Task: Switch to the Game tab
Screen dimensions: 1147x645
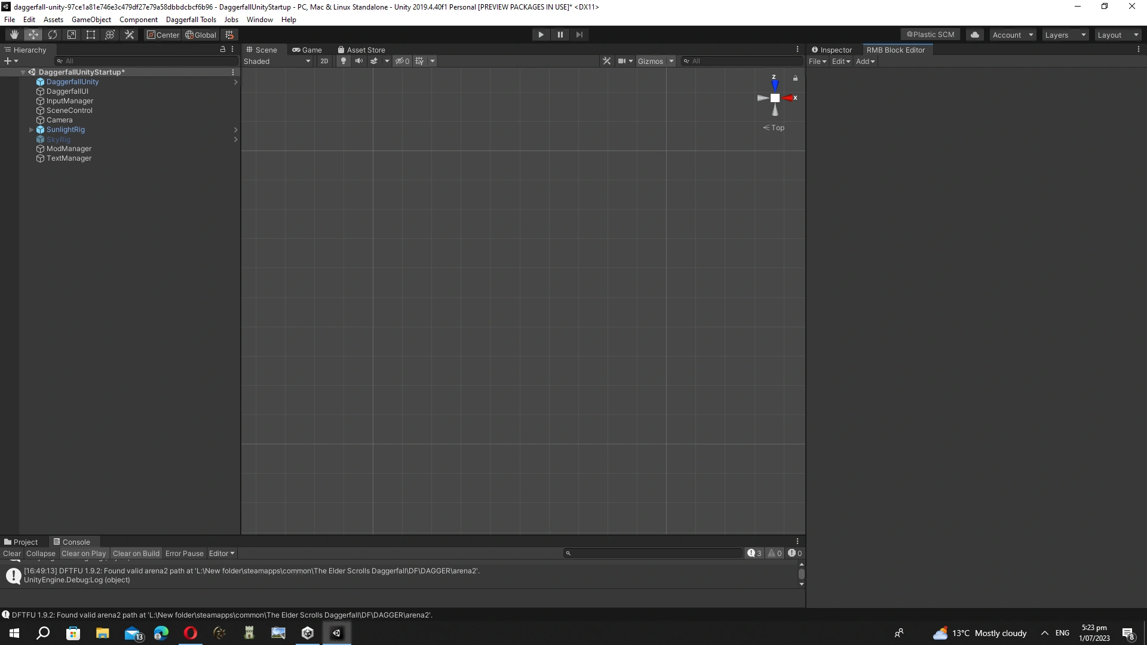Action: [307, 50]
